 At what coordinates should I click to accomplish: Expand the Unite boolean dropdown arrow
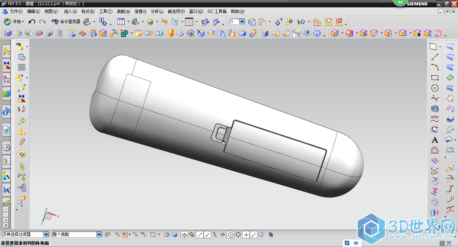132,33
